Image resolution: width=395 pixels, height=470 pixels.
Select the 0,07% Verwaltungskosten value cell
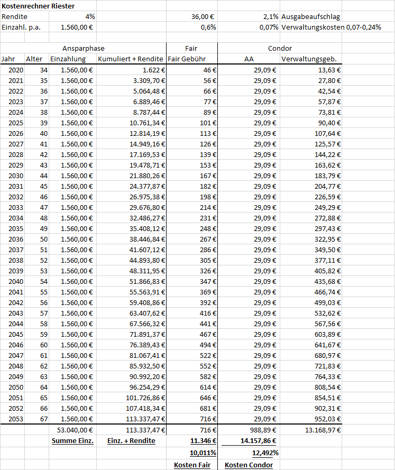(249, 27)
